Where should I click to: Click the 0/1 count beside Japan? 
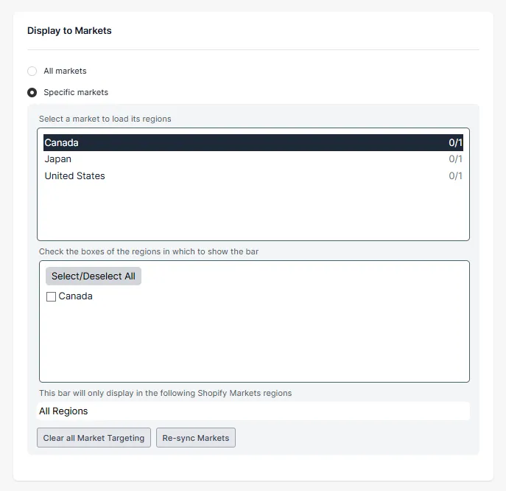click(455, 159)
